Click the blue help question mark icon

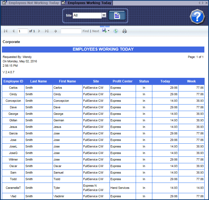tap(197, 17)
